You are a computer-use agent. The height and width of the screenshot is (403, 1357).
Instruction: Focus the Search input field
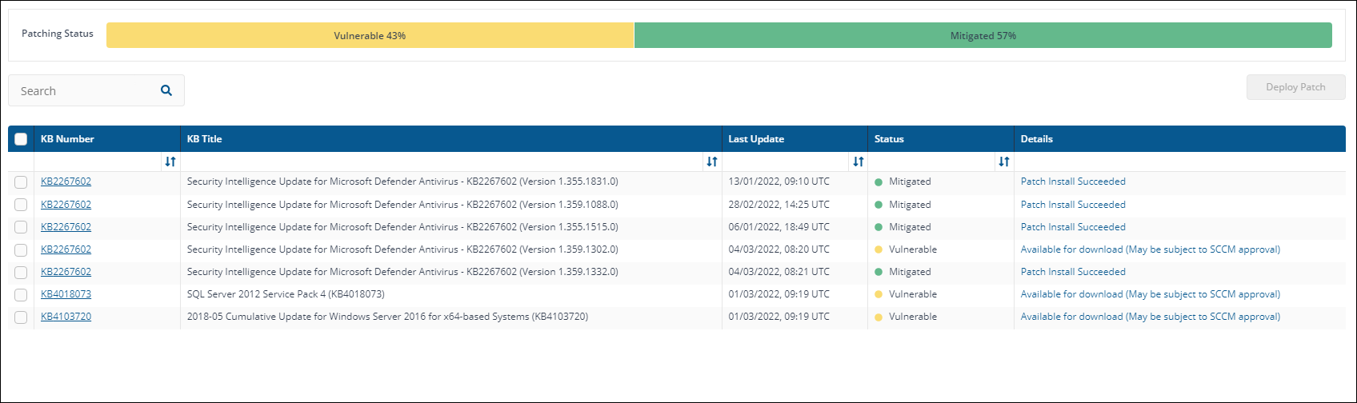click(x=84, y=90)
